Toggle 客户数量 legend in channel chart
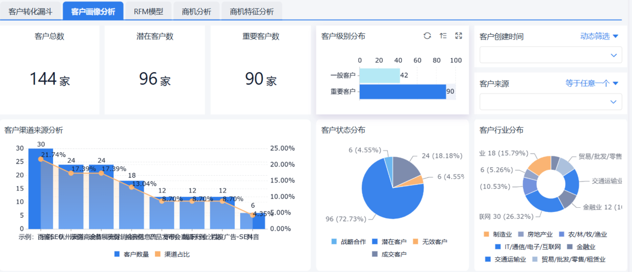The height and width of the screenshot is (272, 632). coord(131,254)
